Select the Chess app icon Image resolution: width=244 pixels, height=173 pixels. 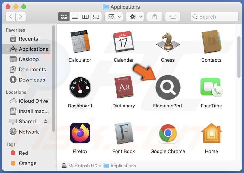[168, 41]
